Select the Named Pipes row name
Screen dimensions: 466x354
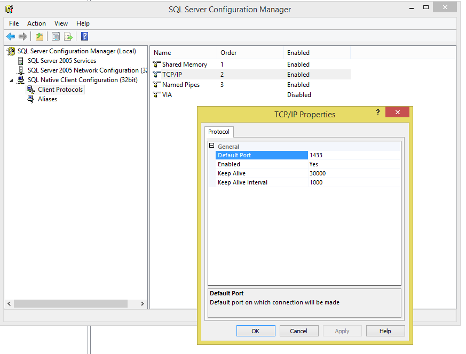click(x=181, y=85)
